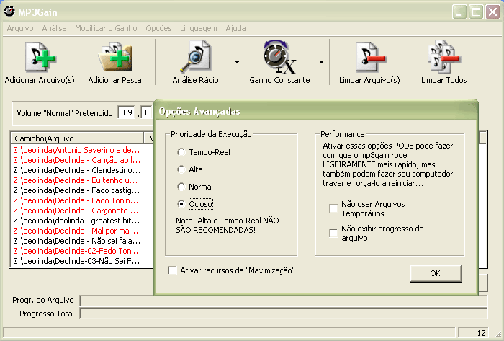The image size is (504, 341).
Task: Click Limpar Todos icon
Action: click(x=444, y=57)
